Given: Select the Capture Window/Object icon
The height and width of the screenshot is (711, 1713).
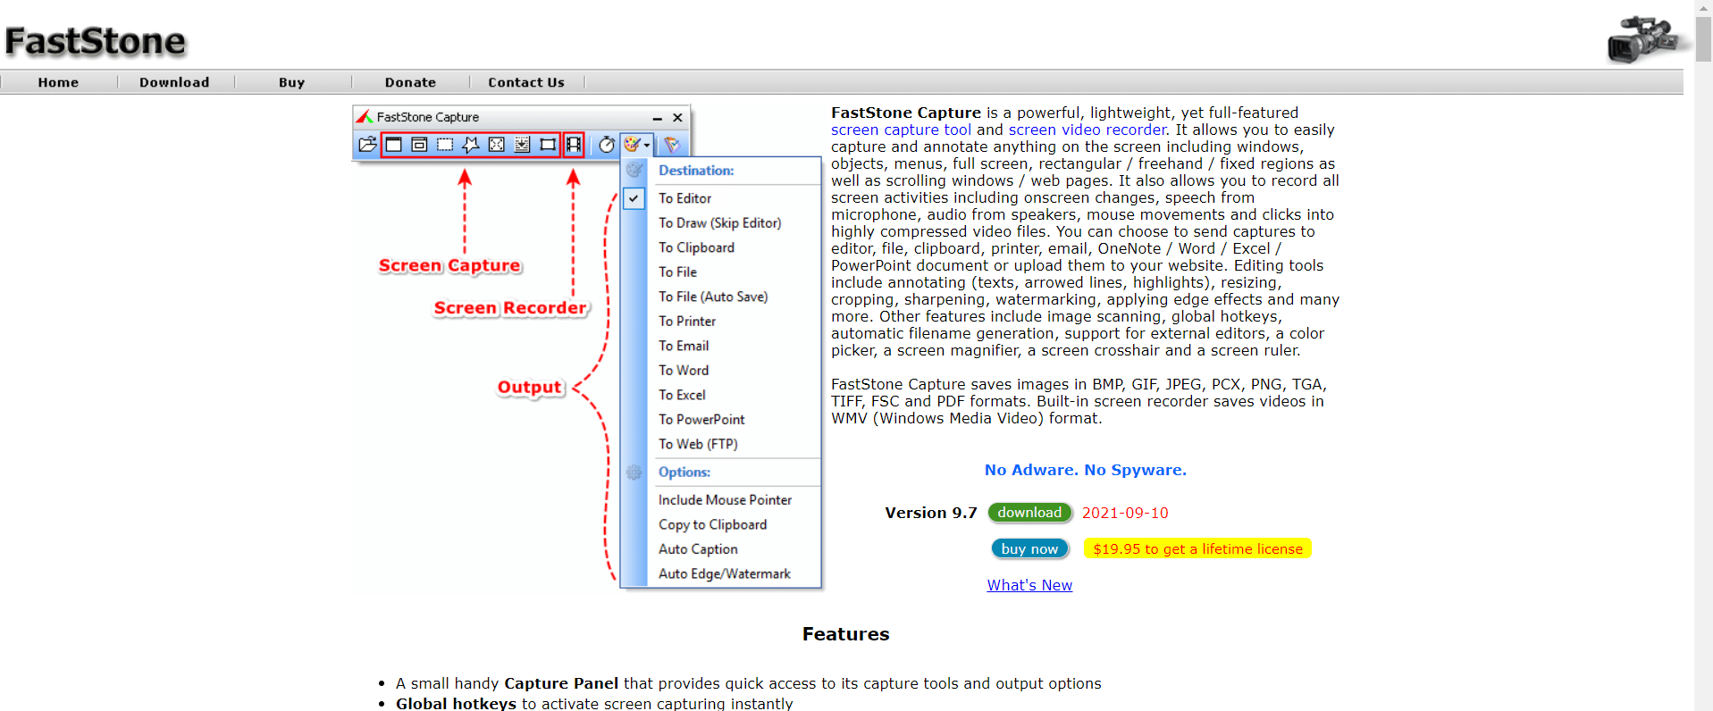Looking at the screenshot, I should coord(419,144).
